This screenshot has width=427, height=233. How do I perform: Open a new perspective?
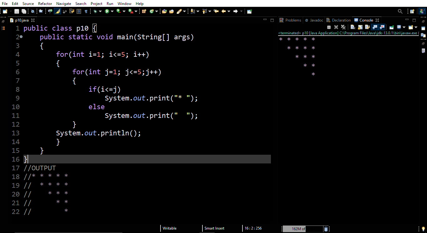click(412, 11)
